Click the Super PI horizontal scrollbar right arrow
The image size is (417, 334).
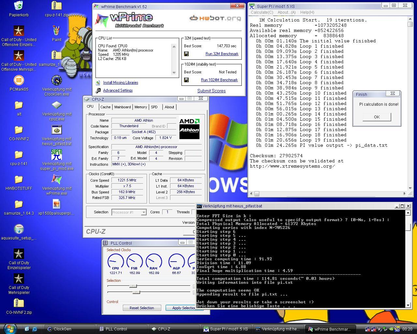coord(405,193)
